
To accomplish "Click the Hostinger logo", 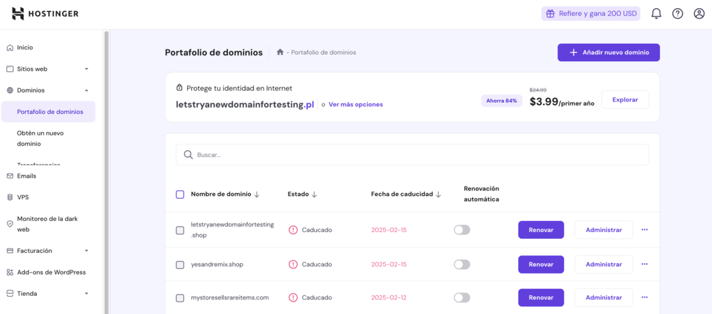I will coord(45,14).
